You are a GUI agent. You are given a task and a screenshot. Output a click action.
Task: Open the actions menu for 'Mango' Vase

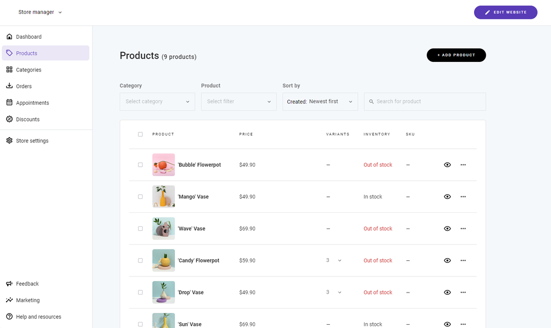463,196
